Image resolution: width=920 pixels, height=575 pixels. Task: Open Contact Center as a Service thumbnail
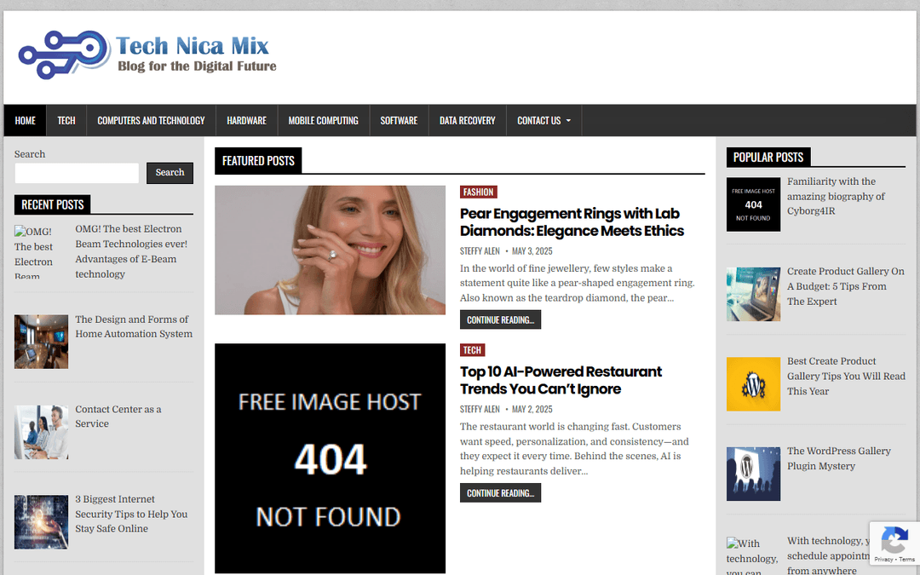[x=41, y=432]
